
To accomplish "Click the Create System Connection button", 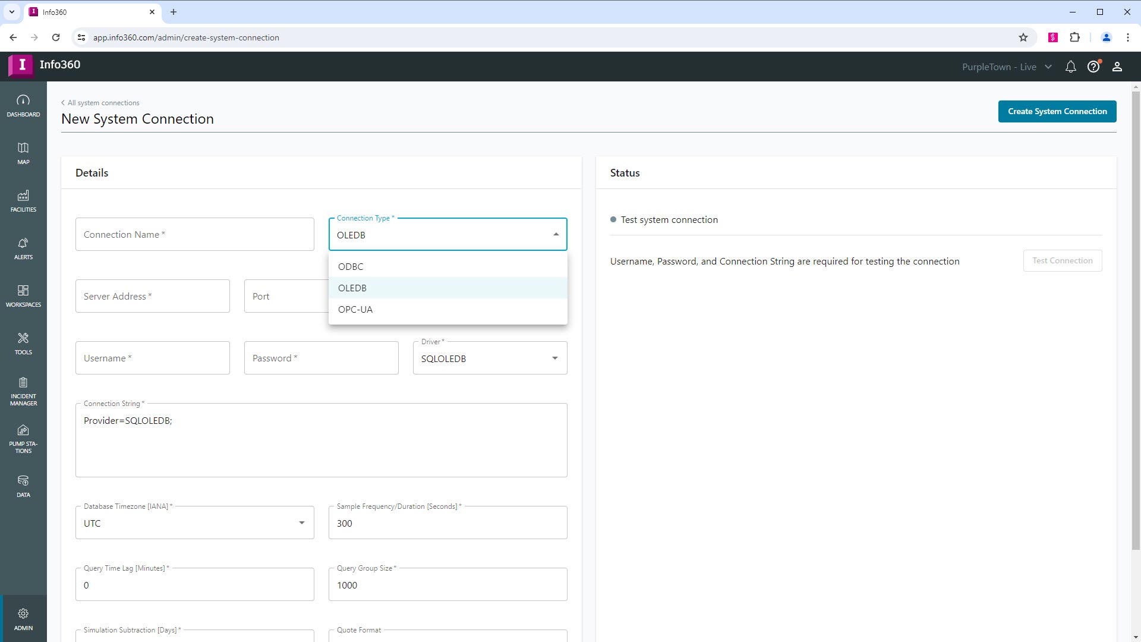I will (1057, 112).
